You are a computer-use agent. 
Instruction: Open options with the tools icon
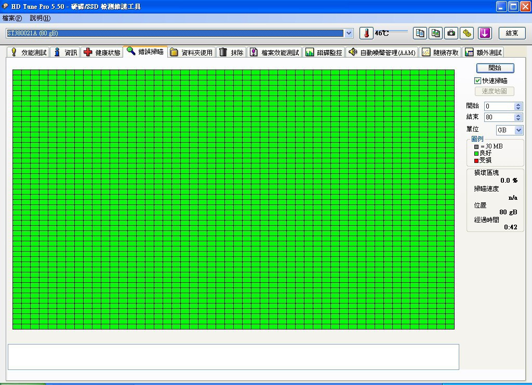pos(467,33)
